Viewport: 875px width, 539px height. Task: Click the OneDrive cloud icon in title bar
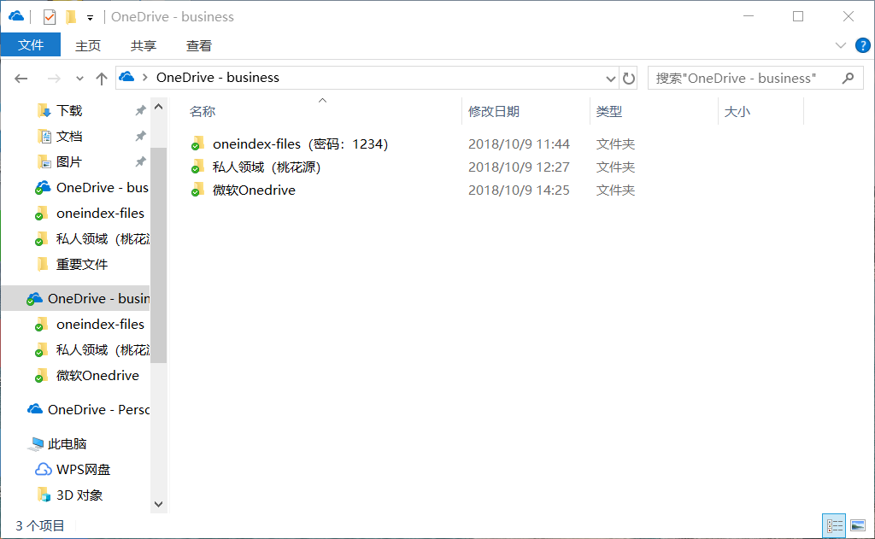[16, 16]
